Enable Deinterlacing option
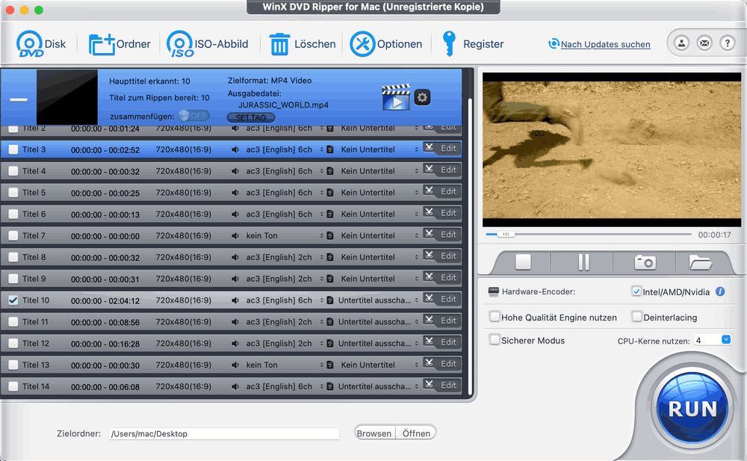Viewport: 747px width, 461px height. (637, 317)
